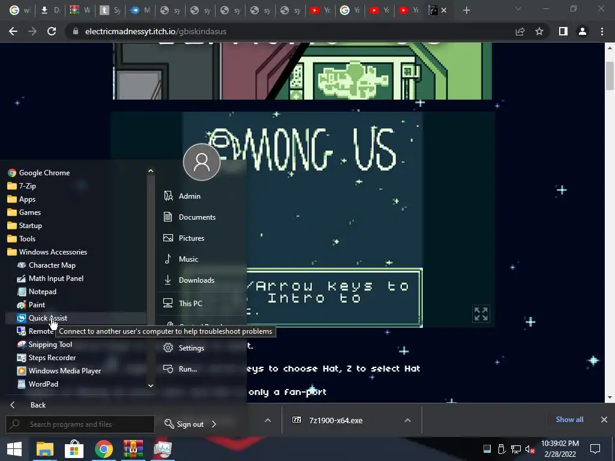The width and height of the screenshot is (615, 461).
Task: Open a new tab with plus button
Action: (466, 10)
